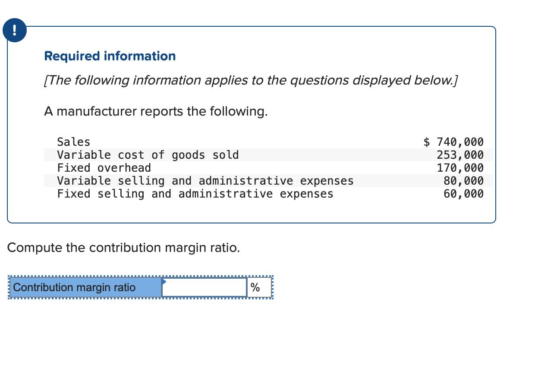
Task: Click the Variable cost of goods sold row
Action: click(x=148, y=154)
